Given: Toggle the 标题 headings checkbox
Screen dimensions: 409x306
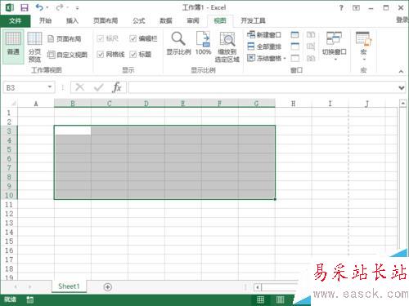Looking at the screenshot, I should [x=133, y=55].
